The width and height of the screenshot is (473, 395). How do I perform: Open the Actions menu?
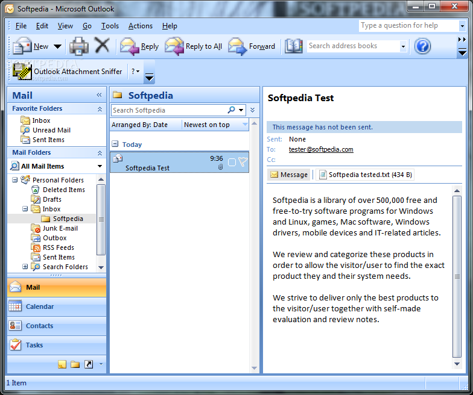click(x=140, y=26)
